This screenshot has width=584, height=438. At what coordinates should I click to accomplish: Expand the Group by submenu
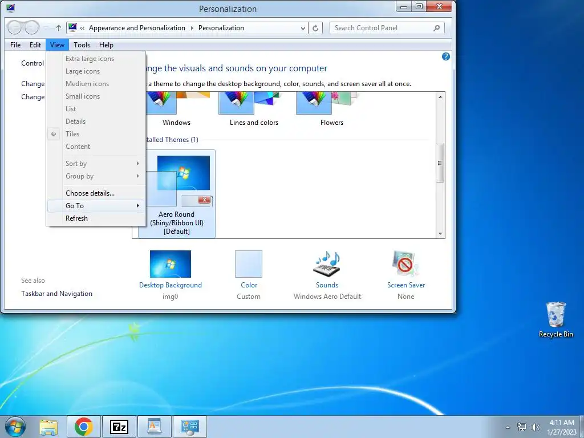click(x=96, y=176)
